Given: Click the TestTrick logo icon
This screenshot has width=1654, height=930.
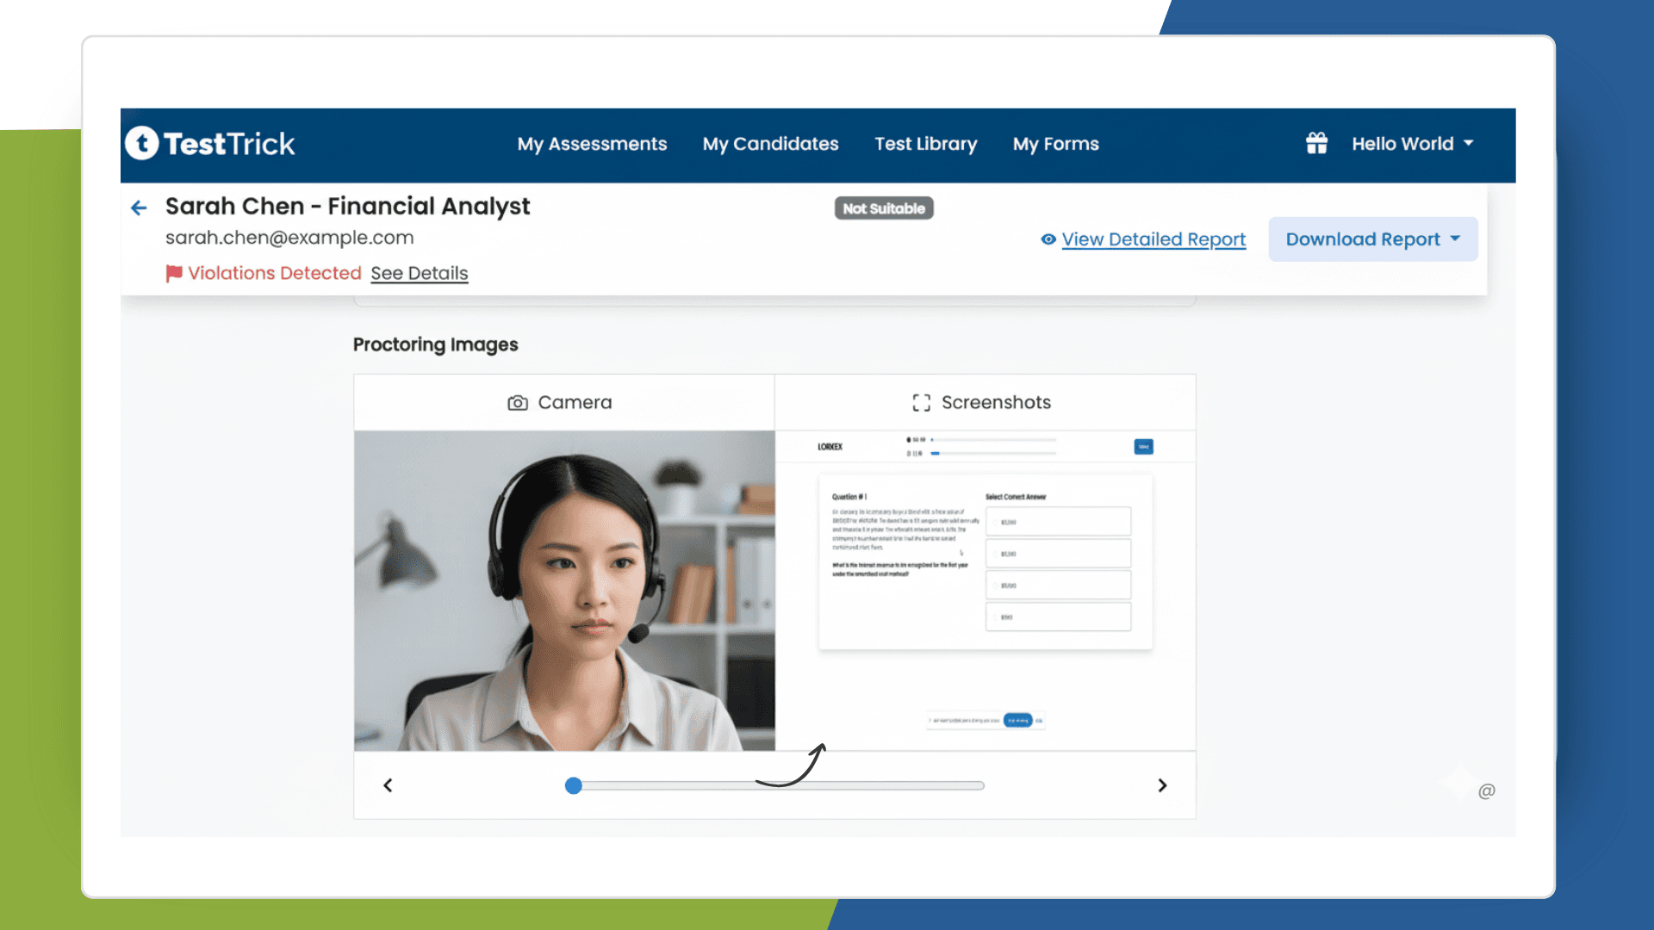Looking at the screenshot, I should [x=142, y=143].
